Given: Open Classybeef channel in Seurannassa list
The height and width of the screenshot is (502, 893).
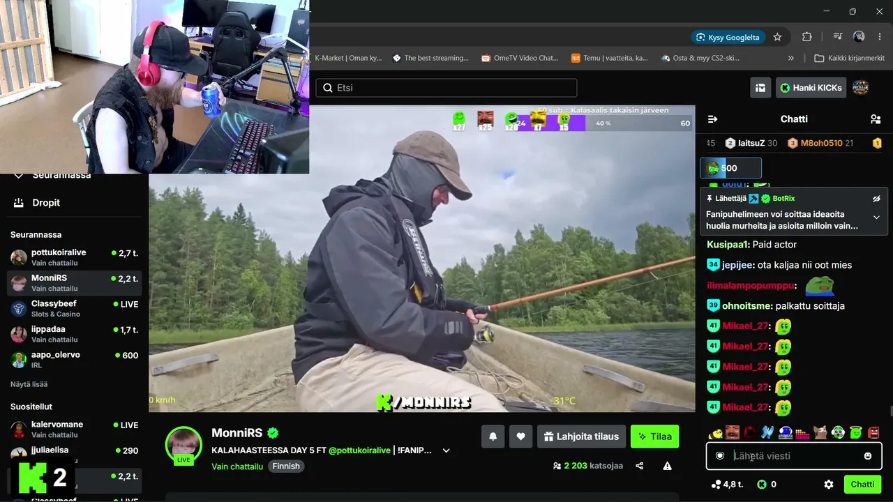Looking at the screenshot, I should click(73, 308).
